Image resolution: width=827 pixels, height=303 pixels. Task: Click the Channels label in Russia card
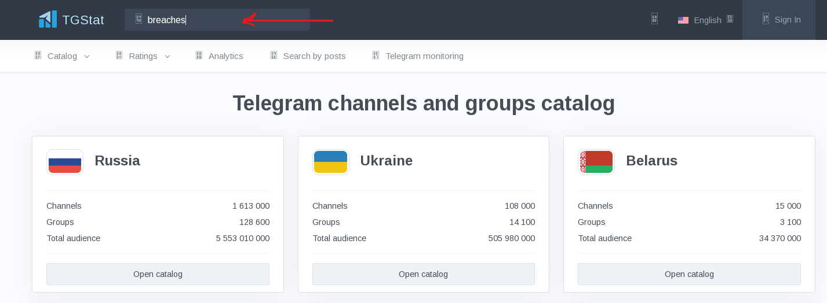pyautogui.click(x=64, y=206)
